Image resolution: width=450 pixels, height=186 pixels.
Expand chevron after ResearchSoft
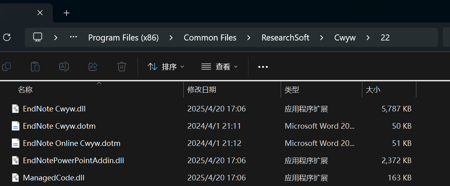(x=321, y=37)
